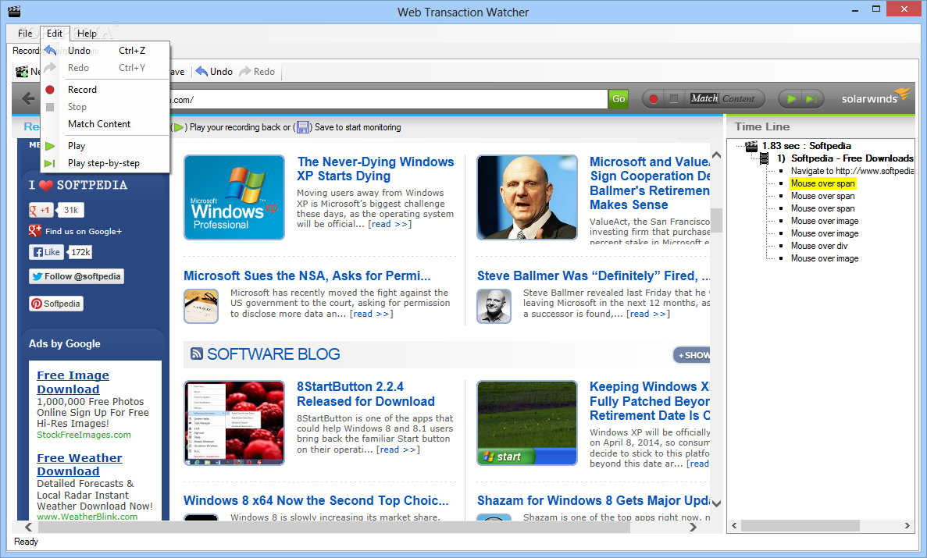Choose the greyed Stop menu entry
Image resolution: width=927 pixels, height=558 pixels.
click(105, 107)
